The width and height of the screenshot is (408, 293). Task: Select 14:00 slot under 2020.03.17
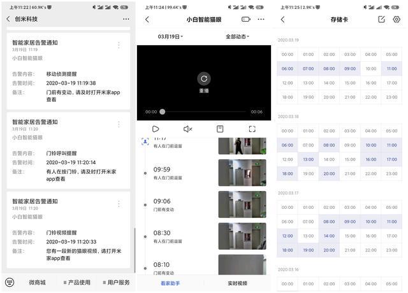coord(329,236)
